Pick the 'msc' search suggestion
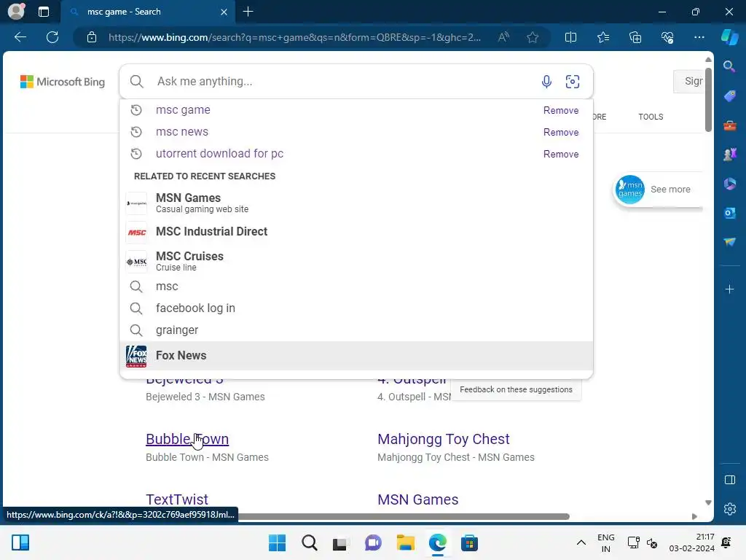Viewport: 746px width, 560px height. click(x=356, y=286)
